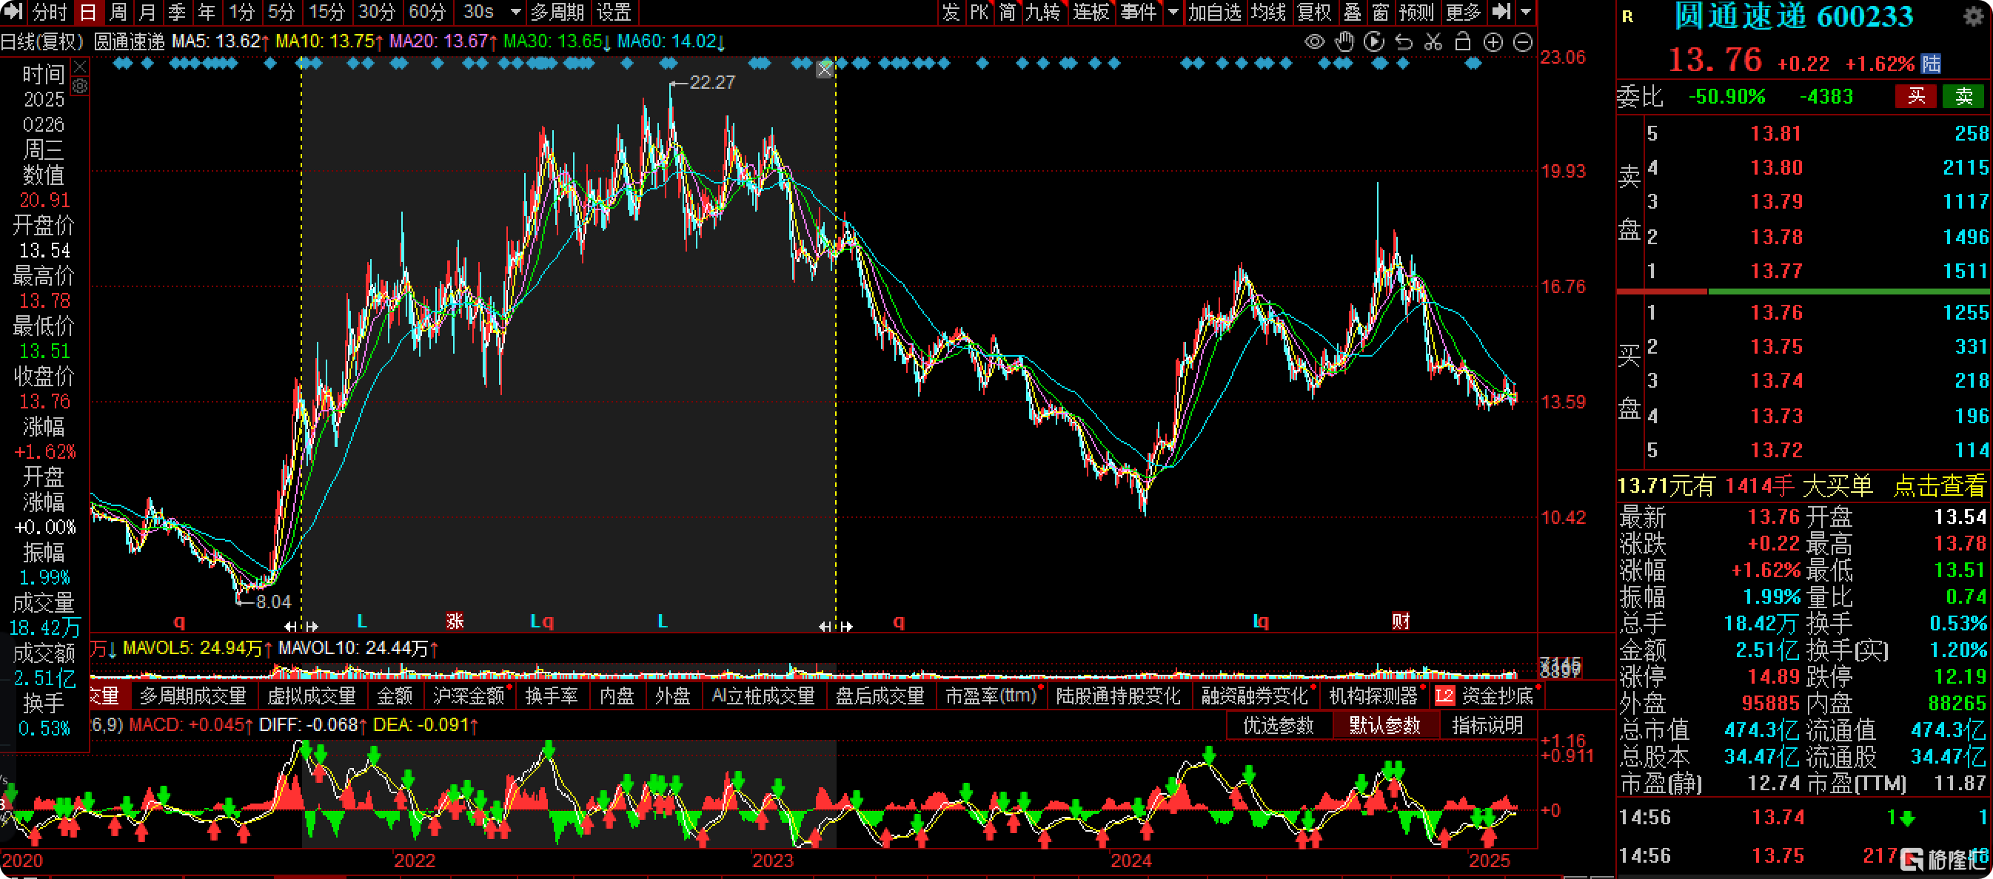Click MA60: 14.02 moving average label
This screenshot has height=879, width=1993.
[670, 41]
